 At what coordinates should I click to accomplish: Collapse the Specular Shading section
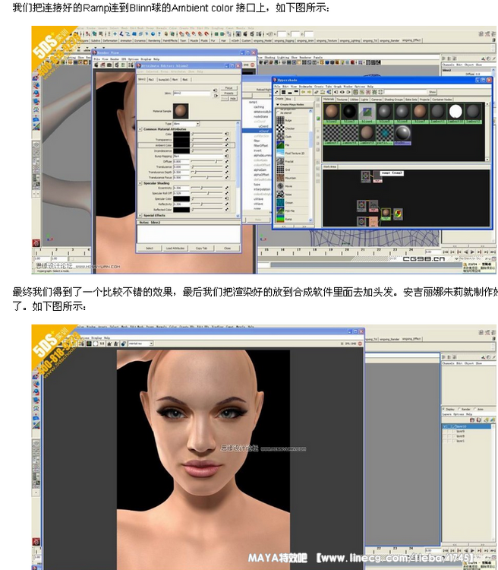click(x=140, y=183)
